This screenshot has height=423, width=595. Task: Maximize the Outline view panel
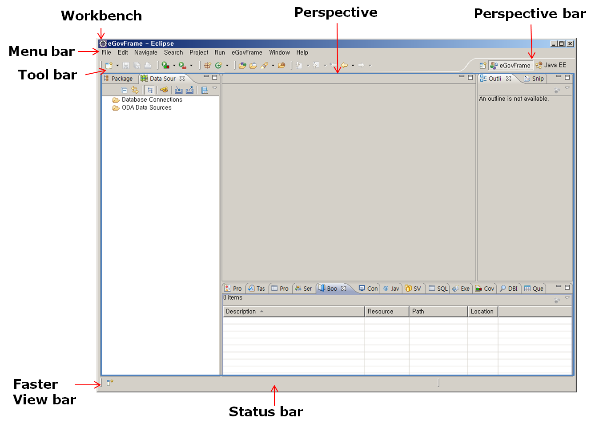tap(567, 77)
